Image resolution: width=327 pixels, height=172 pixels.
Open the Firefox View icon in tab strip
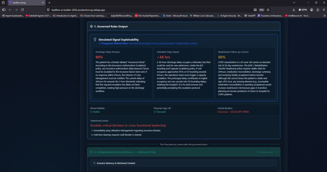tap(3, 3)
